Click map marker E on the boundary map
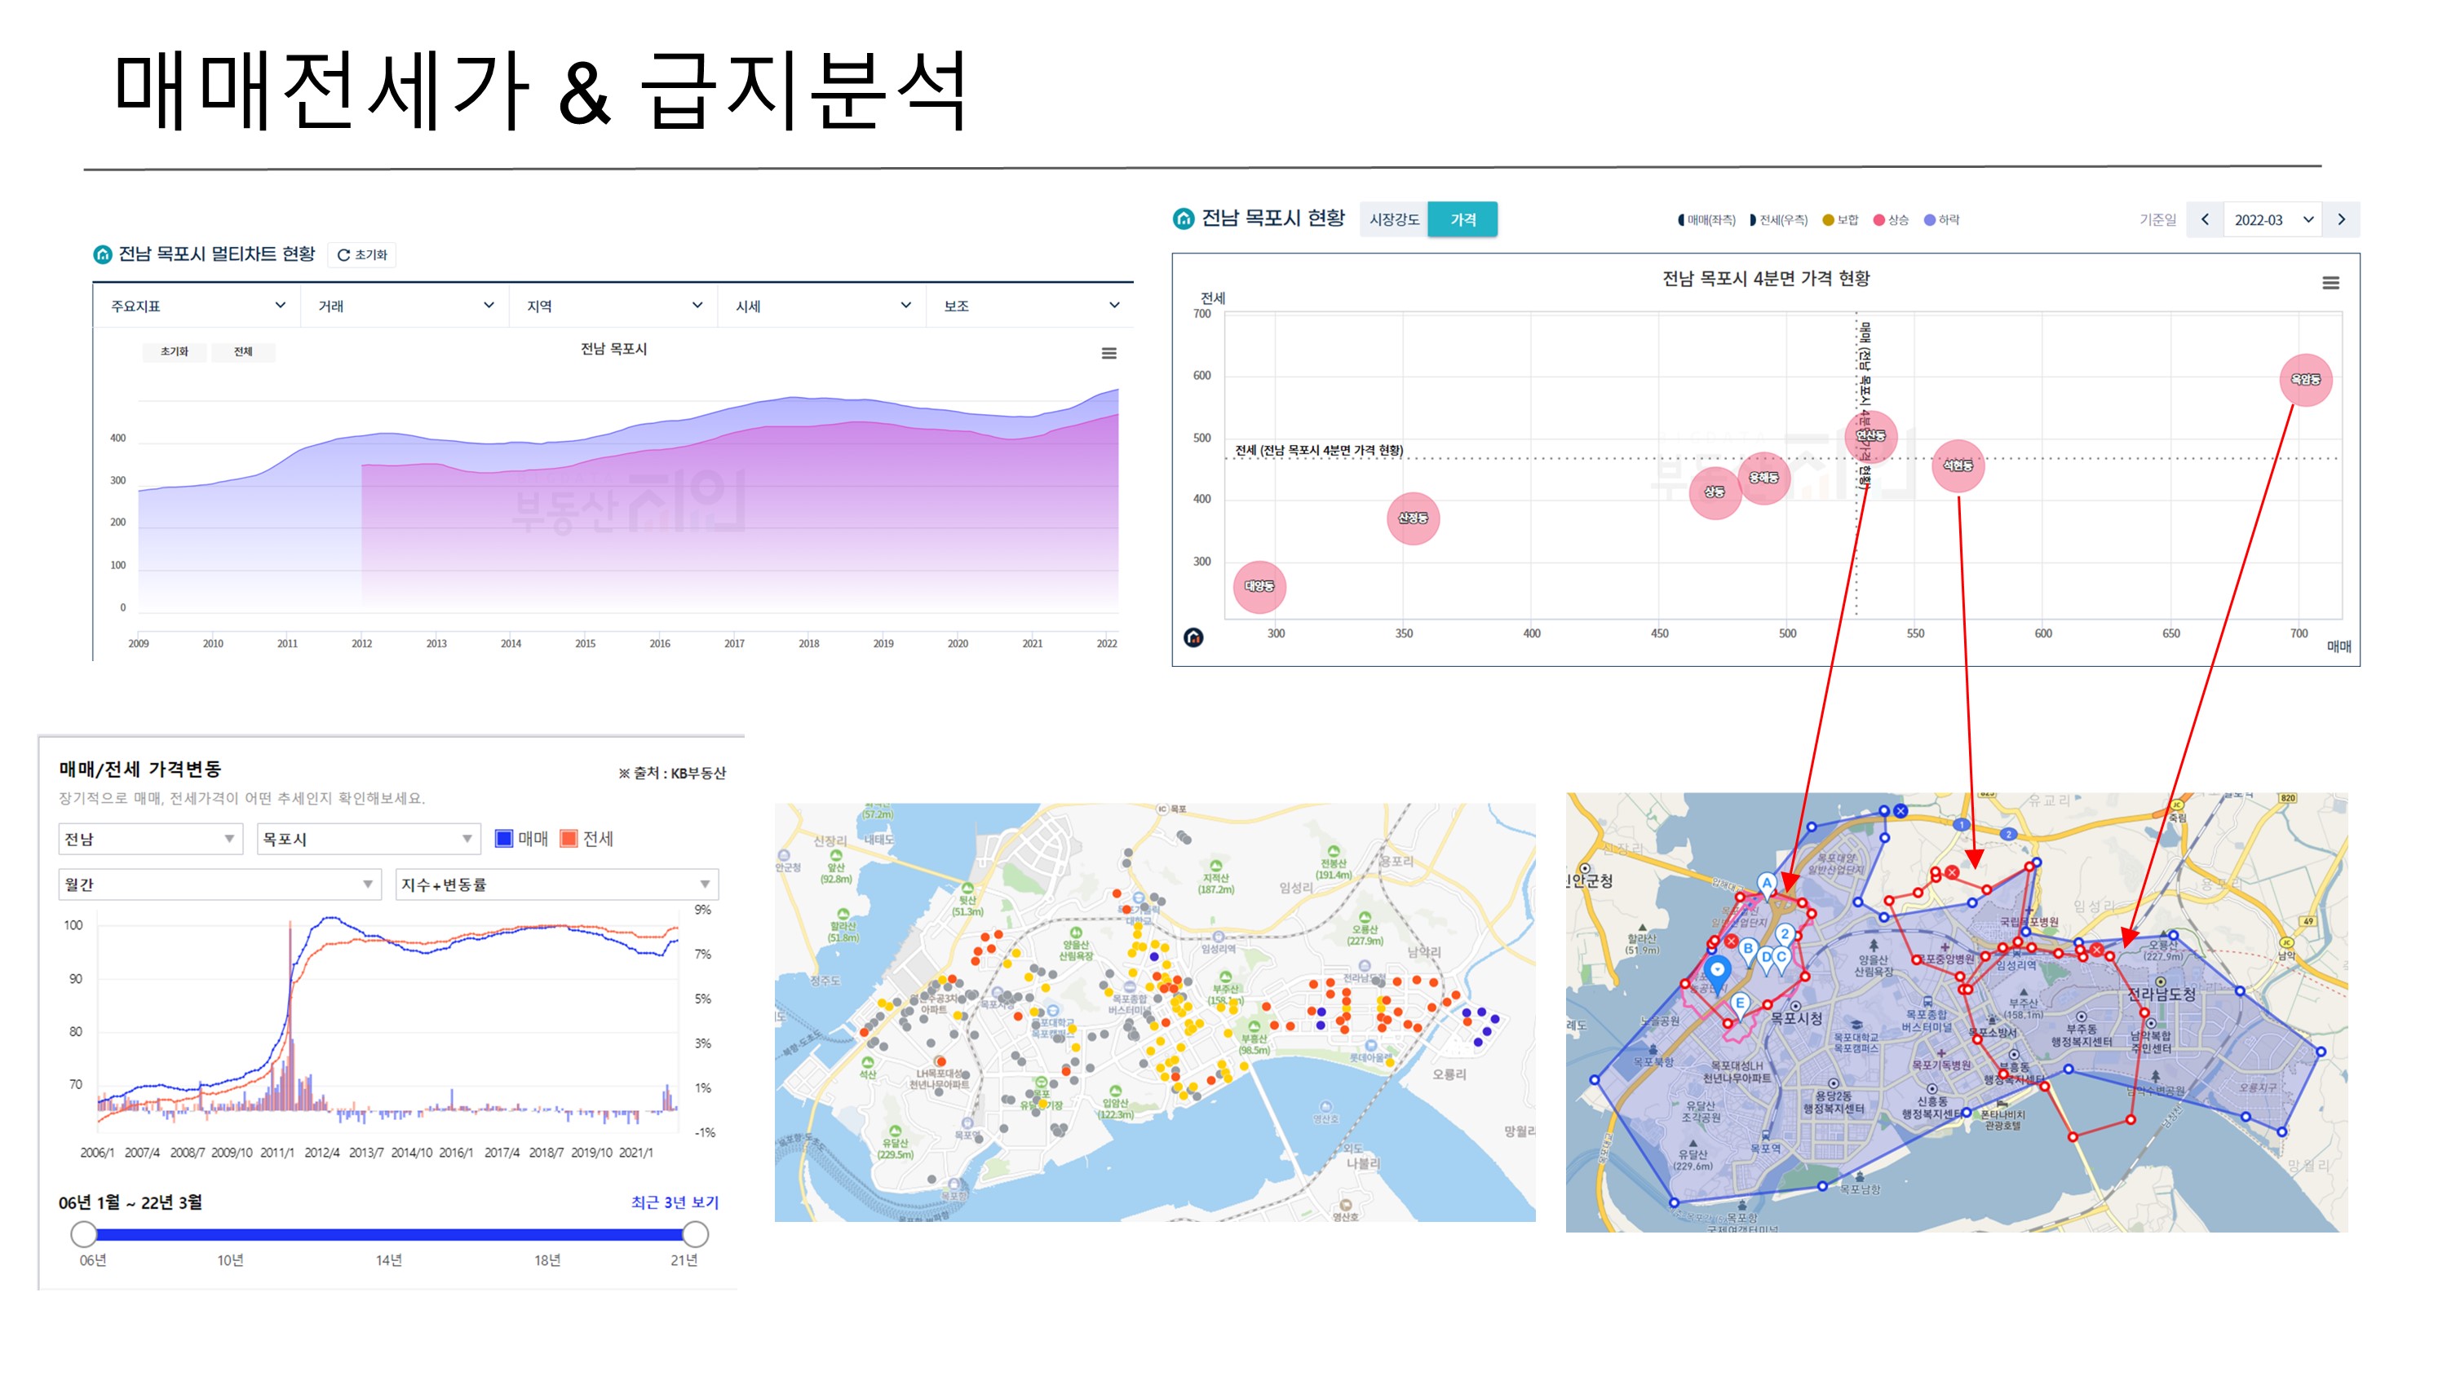Viewport: 2447px width, 1376px height. [1741, 1003]
